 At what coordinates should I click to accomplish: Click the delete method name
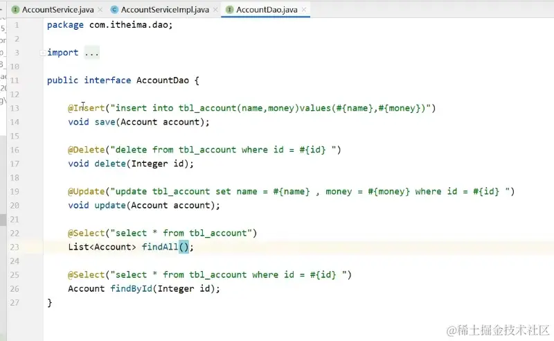click(x=110, y=164)
